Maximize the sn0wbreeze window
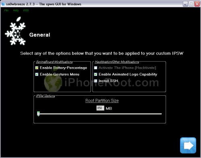The width and height of the screenshot is (201, 158). [191, 4]
